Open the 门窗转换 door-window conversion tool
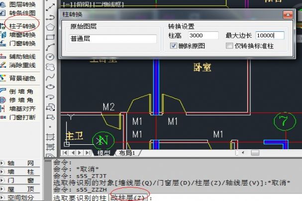The height and width of the screenshot is (201, 302). (22, 43)
